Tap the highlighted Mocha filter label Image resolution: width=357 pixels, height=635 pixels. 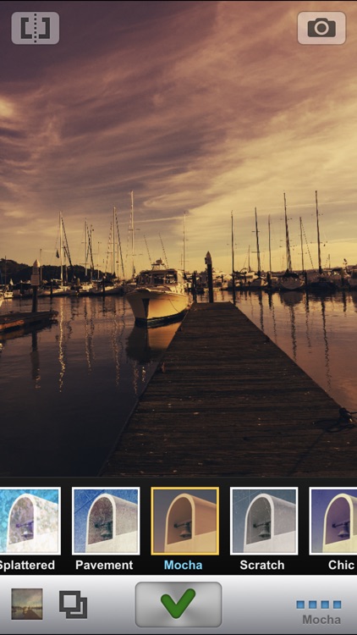pyautogui.click(x=183, y=565)
